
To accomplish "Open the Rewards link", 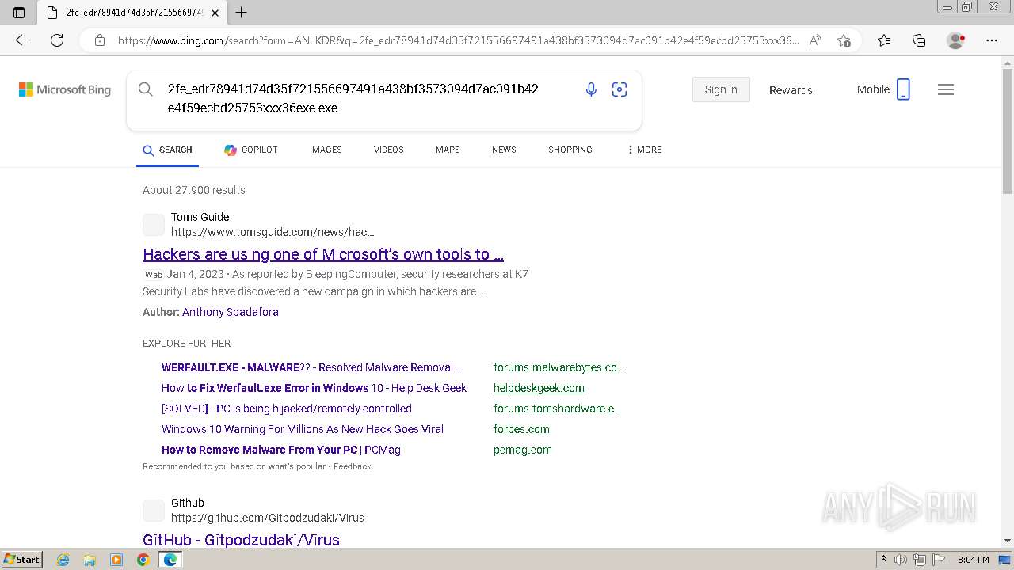I will pos(791,90).
